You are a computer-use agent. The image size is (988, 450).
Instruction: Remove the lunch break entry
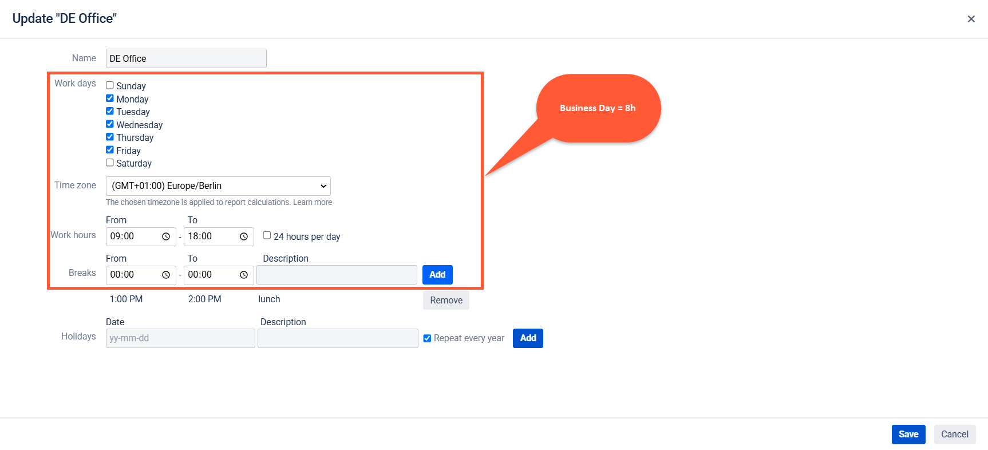pyautogui.click(x=446, y=301)
